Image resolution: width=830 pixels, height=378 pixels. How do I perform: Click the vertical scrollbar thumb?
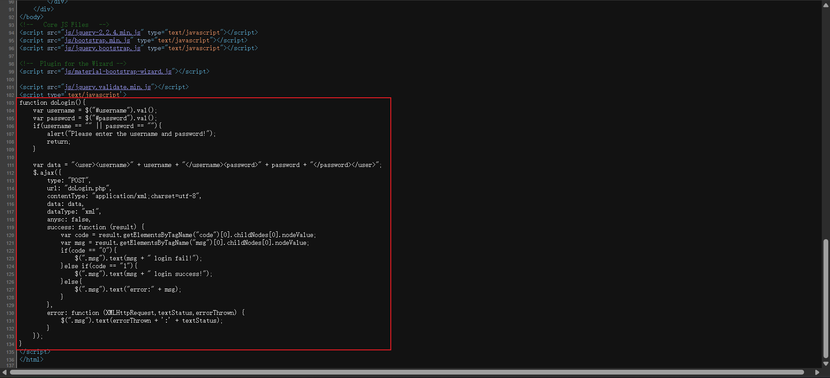pos(826,299)
